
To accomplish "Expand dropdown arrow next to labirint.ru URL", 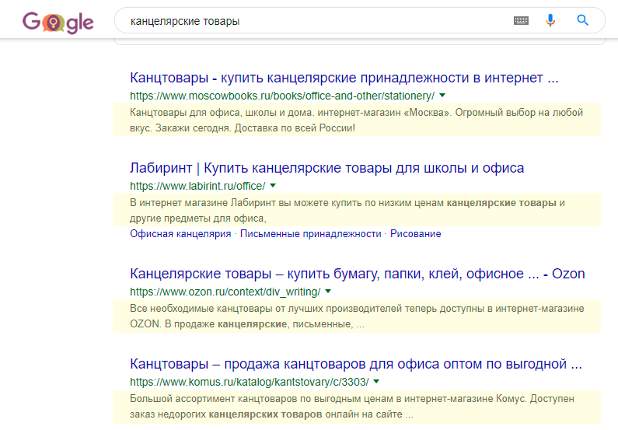I will tap(273, 186).
